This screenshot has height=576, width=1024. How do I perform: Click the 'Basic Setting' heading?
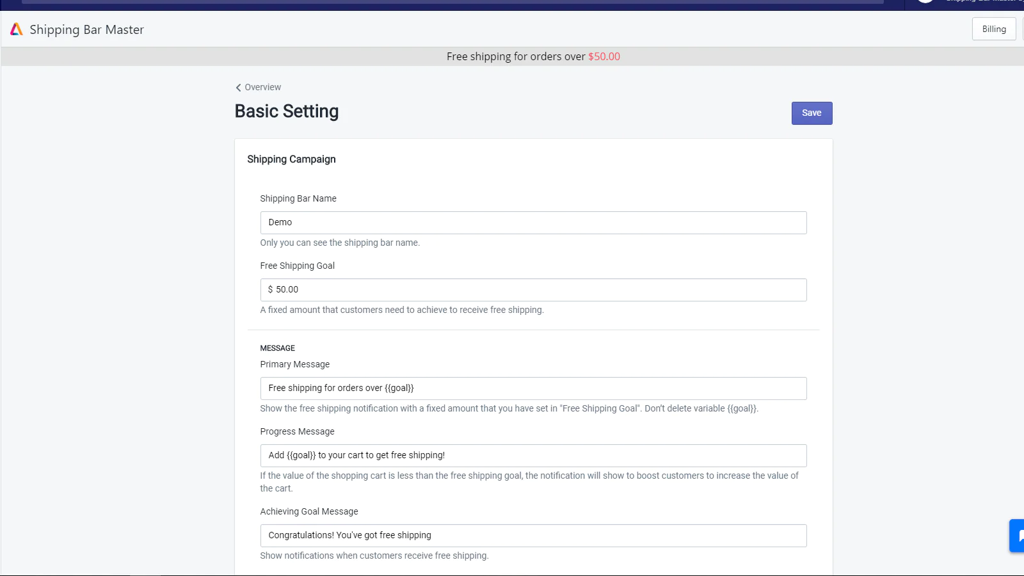point(287,111)
